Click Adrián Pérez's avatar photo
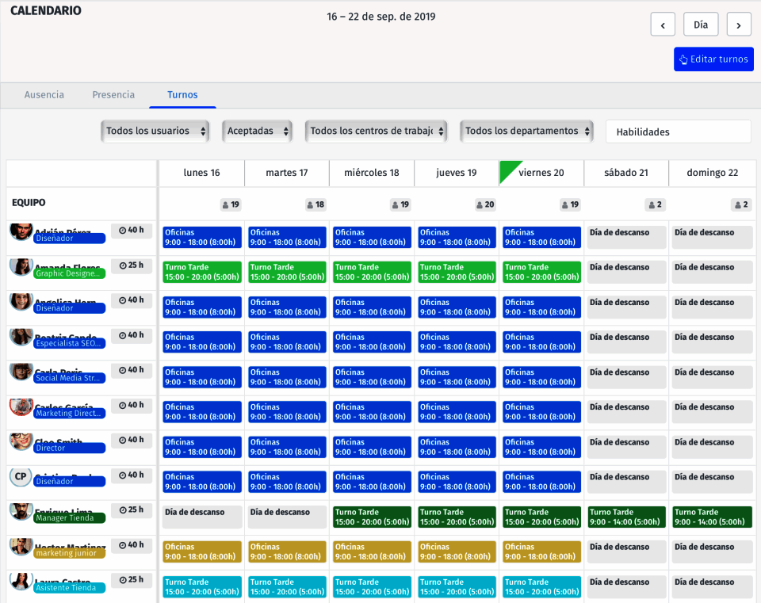Image resolution: width=761 pixels, height=603 pixels. click(21, 231)
